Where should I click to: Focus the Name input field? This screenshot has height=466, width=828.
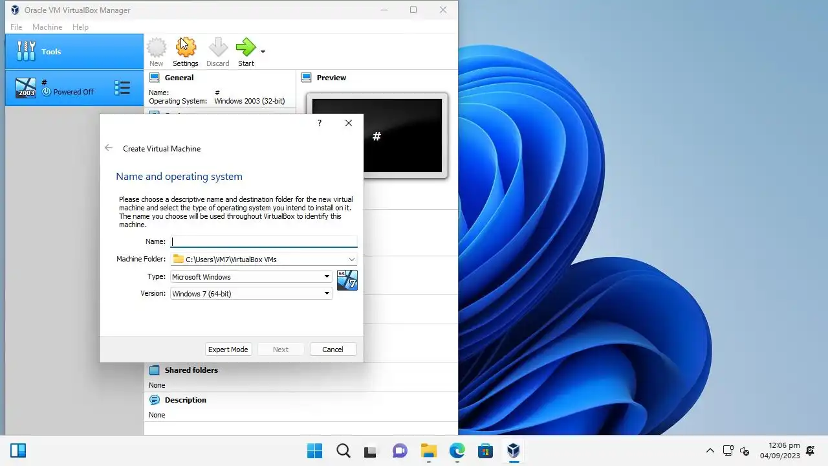tap(264, 241)
